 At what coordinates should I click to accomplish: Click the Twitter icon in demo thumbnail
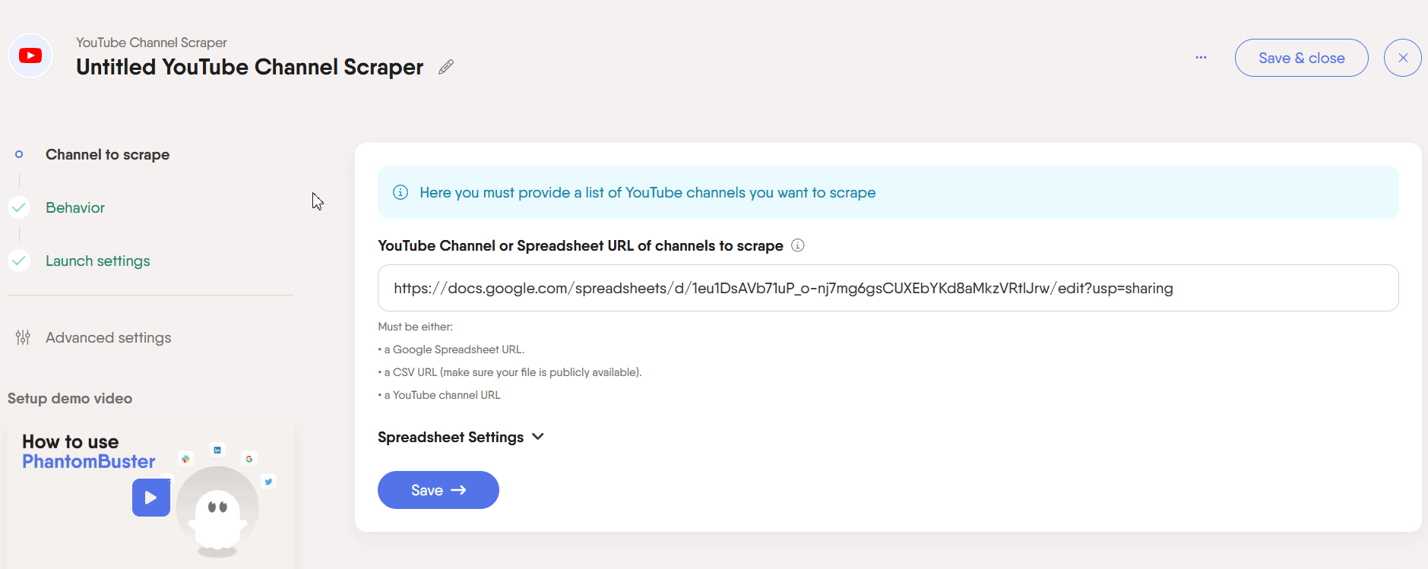click(x=268, y=481)
